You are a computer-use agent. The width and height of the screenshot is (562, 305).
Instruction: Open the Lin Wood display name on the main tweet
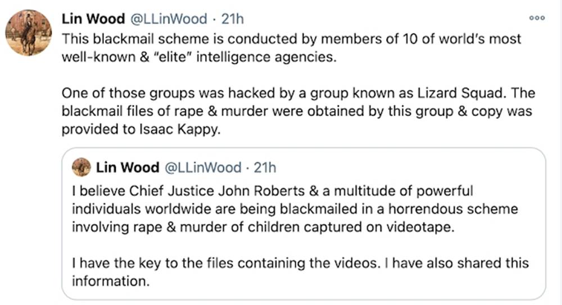coord(93,19)
